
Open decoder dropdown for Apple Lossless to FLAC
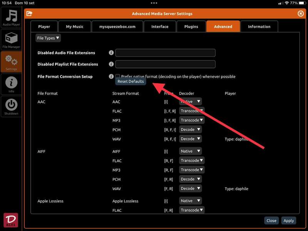pyautogui.click(x=191, y=210)
